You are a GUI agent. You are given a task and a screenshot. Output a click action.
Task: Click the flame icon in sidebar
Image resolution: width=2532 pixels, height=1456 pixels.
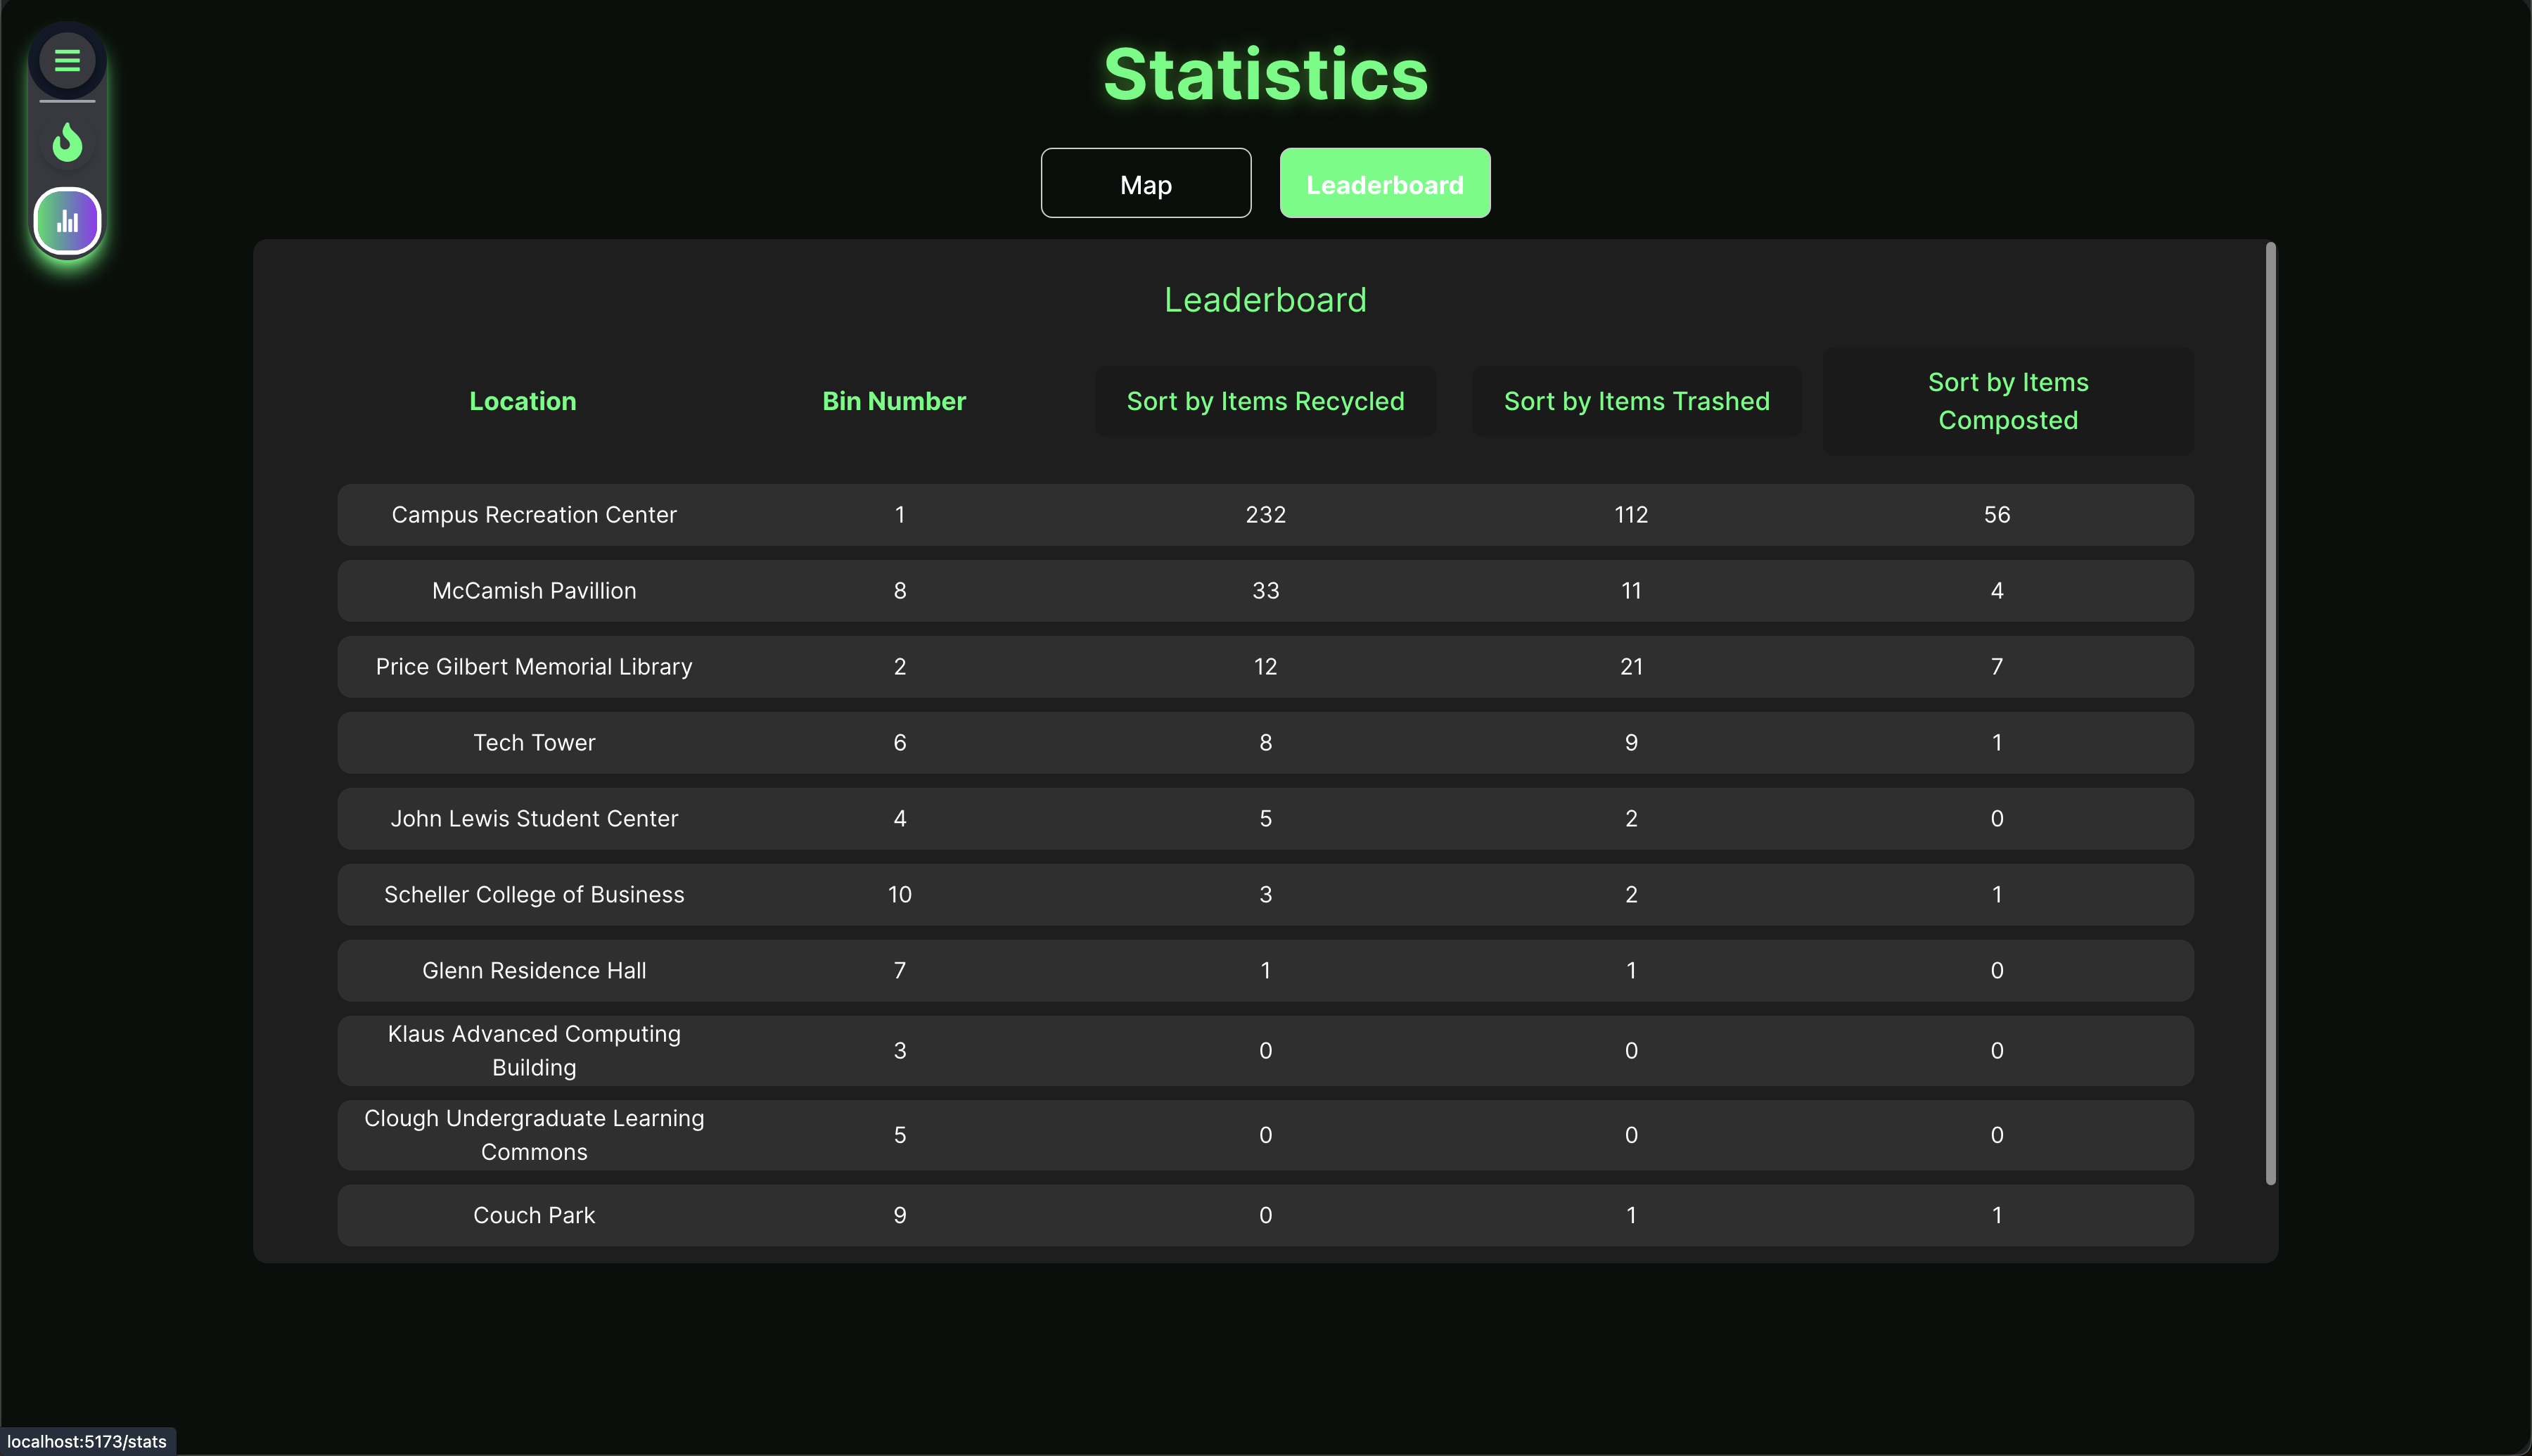click(67, 142)
